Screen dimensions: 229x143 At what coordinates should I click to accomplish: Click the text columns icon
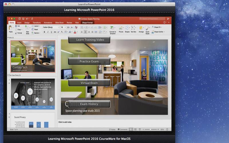click(105, 27)
